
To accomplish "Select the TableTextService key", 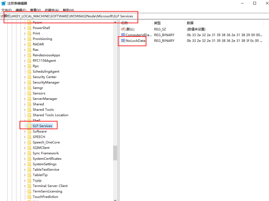I will (46, 170).
